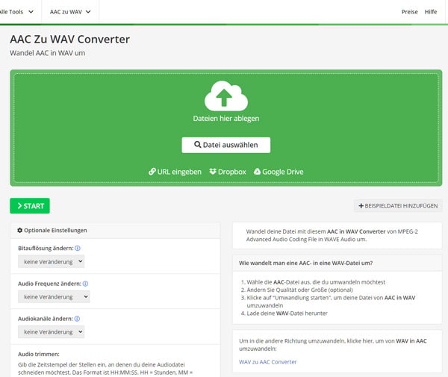
Task: Follow the WAV zu AAC Converter link
Action: (x=267, y=362)
